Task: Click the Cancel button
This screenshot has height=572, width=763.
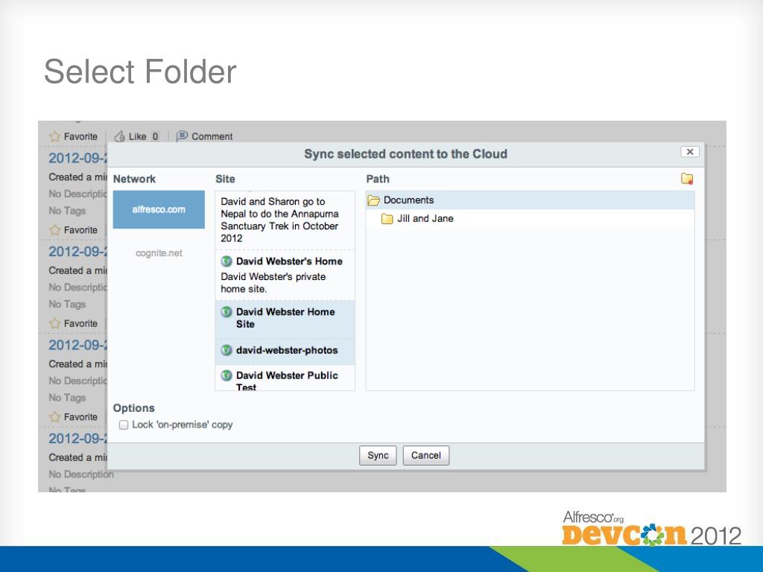Action: click(x=425, y=455)
